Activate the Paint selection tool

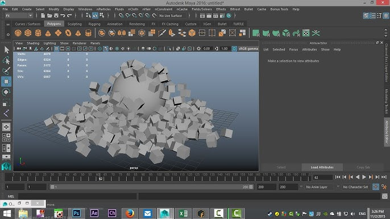click(x=6, y=71)
